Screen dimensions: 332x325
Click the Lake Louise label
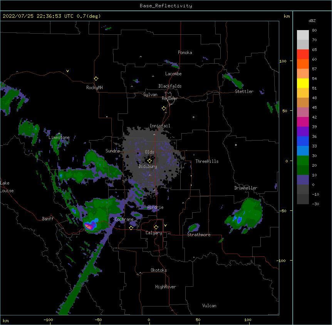click(x=7, y=187)
